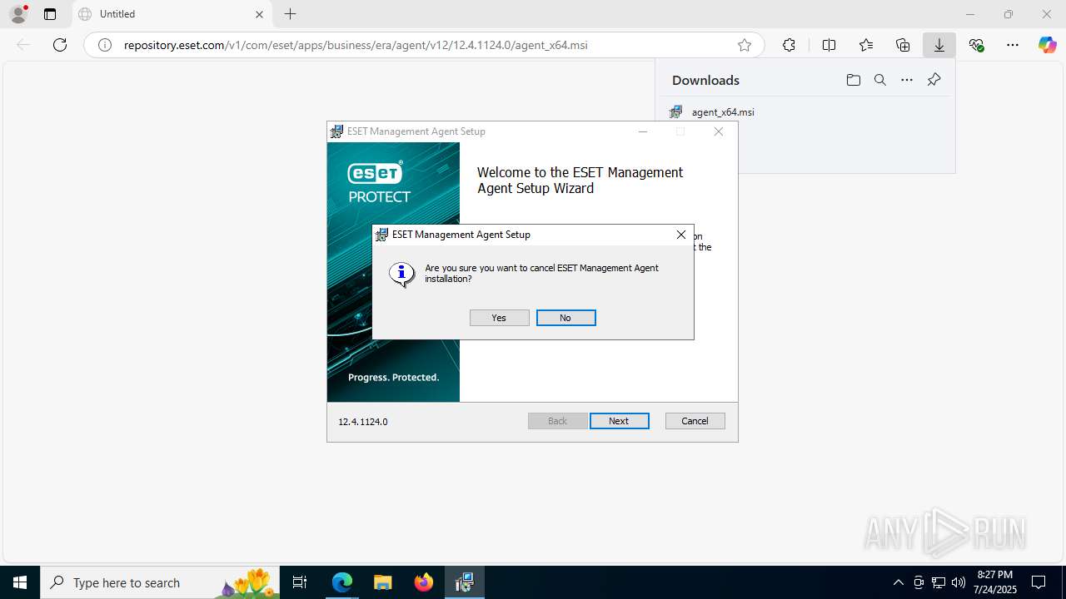The height and width of the screenshot is (599, 1066).
Task: Open File Explorer from taskbar
Action: (x=383, y=582)
